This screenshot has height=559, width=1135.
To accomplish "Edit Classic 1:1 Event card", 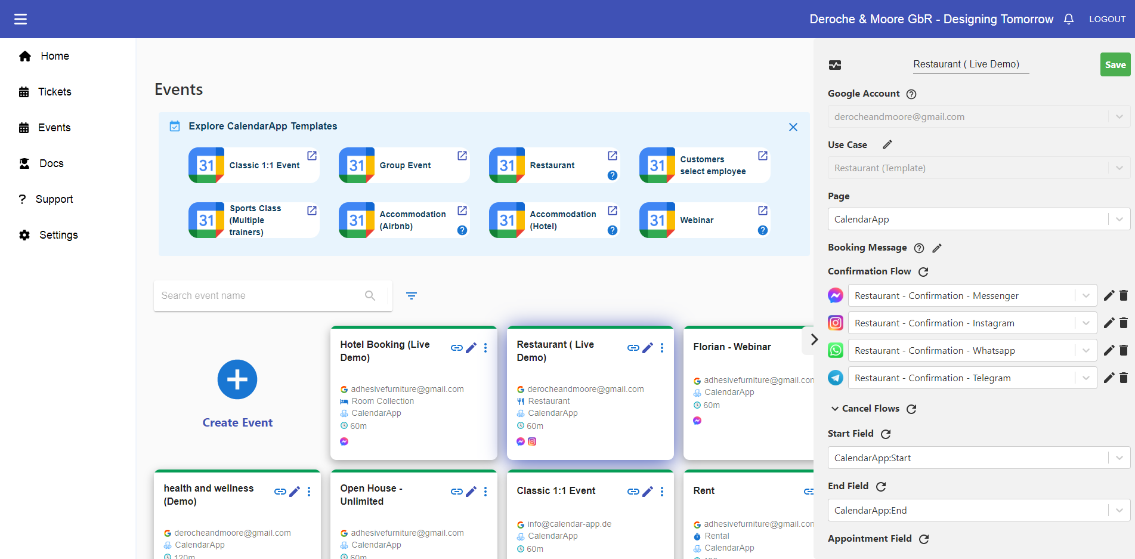I will tap(648, 492).
